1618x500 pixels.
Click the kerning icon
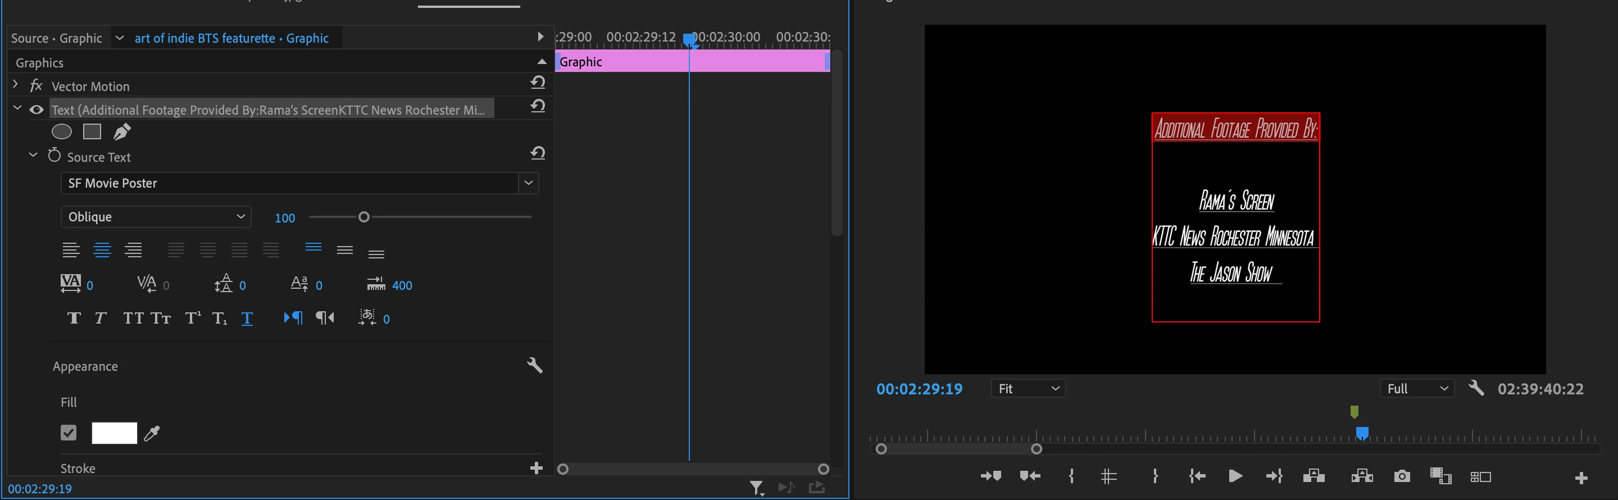tap(147, 284)
